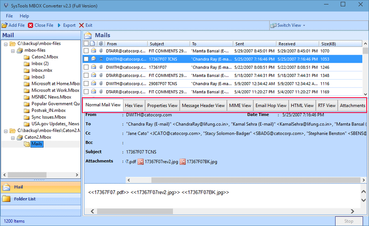The height and width of the screenshot is (226, 369).
Task: Click the 17367F07rev2.jpg attachment icon
Action: pyautogui.click(x=141, y=162)
